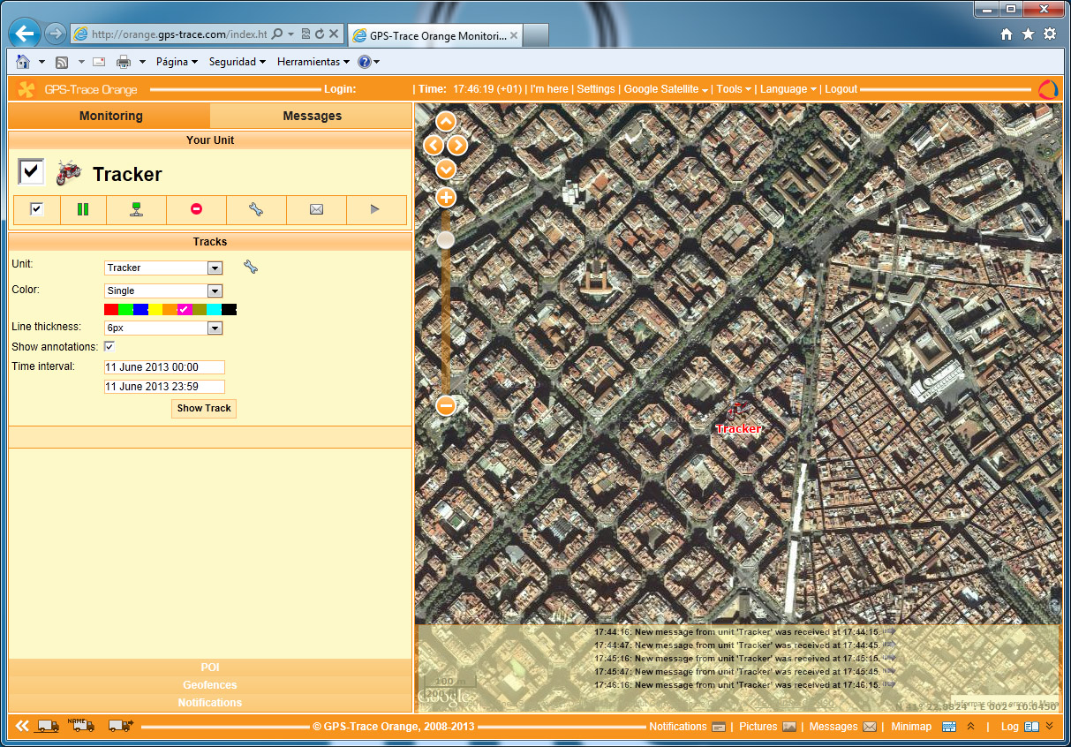1071x747 pixels.
Task: Switch to the Messages tab
Action: click(x=312, y=116)
